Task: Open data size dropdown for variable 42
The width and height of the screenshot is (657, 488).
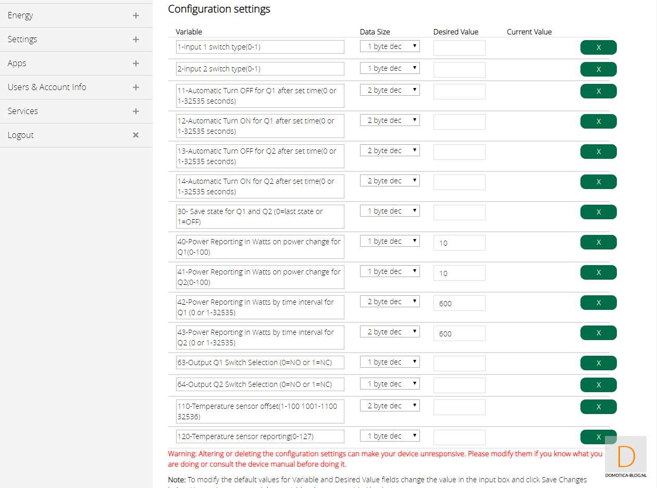Action: click(389, 302)
